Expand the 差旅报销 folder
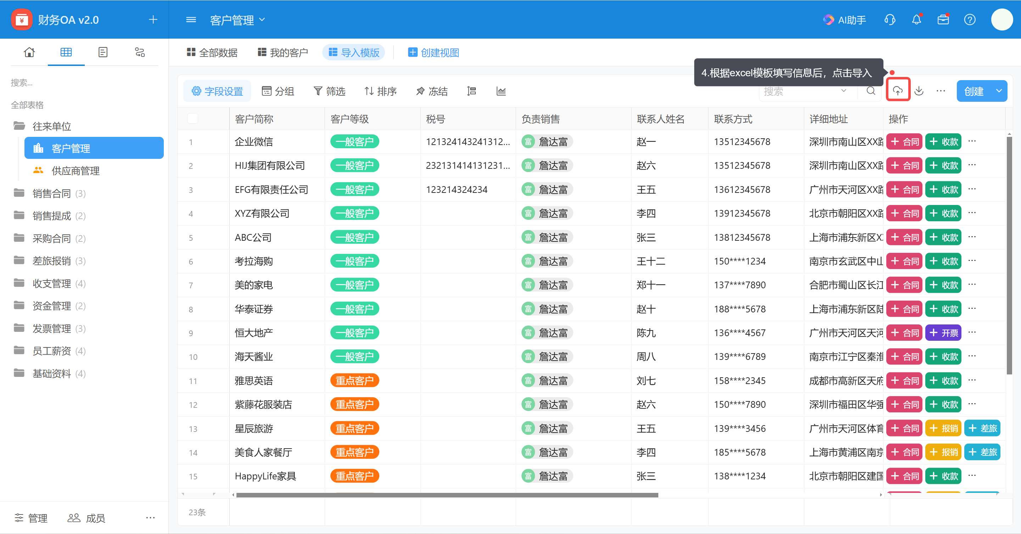This screenshot has width=1021, height=534. click(19, 261)
